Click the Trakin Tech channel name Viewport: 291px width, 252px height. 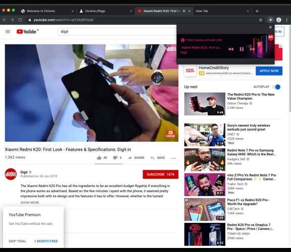click(235, 184)
